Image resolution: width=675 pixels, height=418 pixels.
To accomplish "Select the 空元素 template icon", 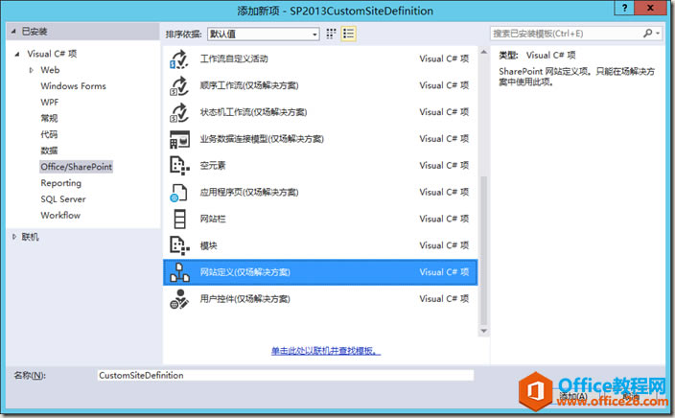I will [x=179, y=166].
